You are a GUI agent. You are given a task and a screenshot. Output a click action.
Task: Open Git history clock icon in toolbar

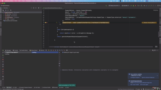click(x=153, y=5)
